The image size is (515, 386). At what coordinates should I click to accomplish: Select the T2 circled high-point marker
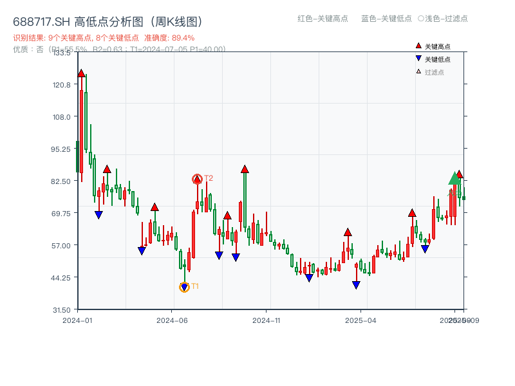[198, 178]
